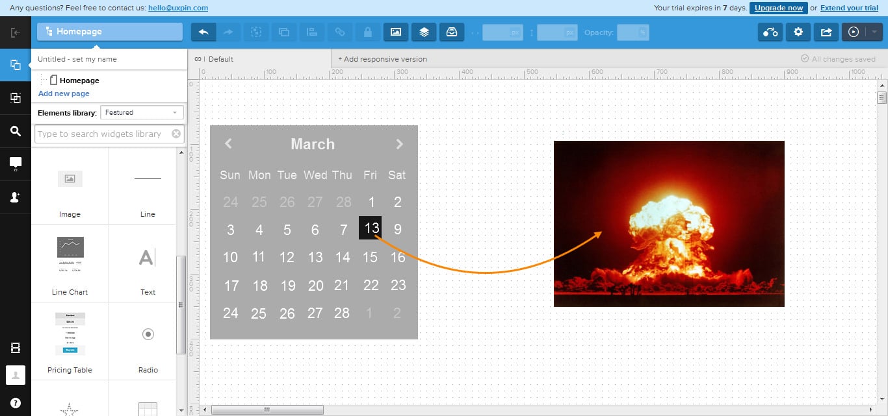Clear the widgets library search field
888x416 pixels.
(176, 134)
